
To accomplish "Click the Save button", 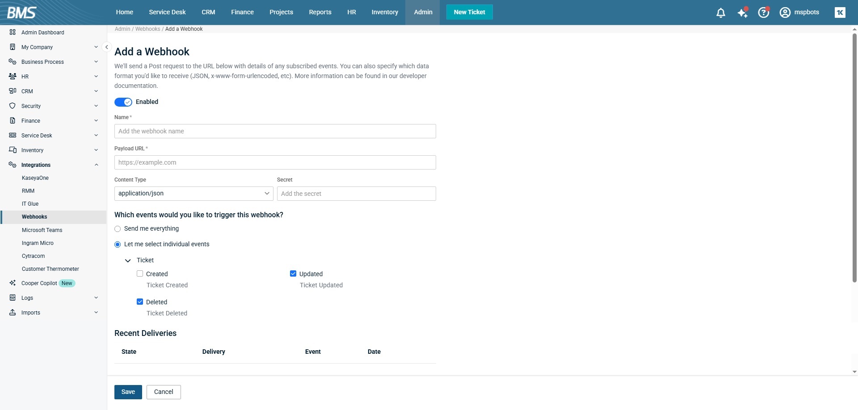I will [x=128, y=392].
